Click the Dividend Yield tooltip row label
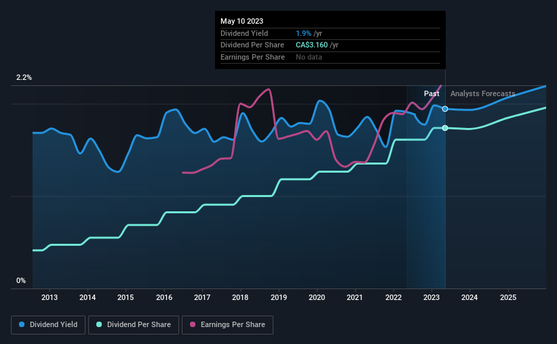The width and height of the screenshot is (557, 344). (244, 33)
